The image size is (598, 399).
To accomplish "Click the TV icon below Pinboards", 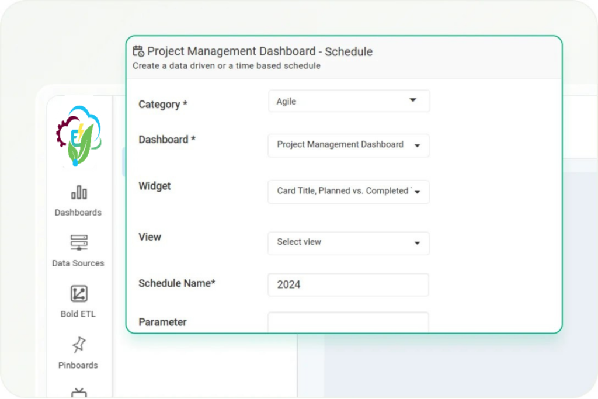I will pos(78,393).
